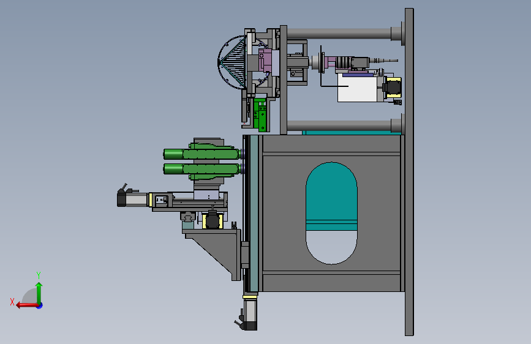Select the yellow-black stepper motor beside white box

tap(393, 88)
